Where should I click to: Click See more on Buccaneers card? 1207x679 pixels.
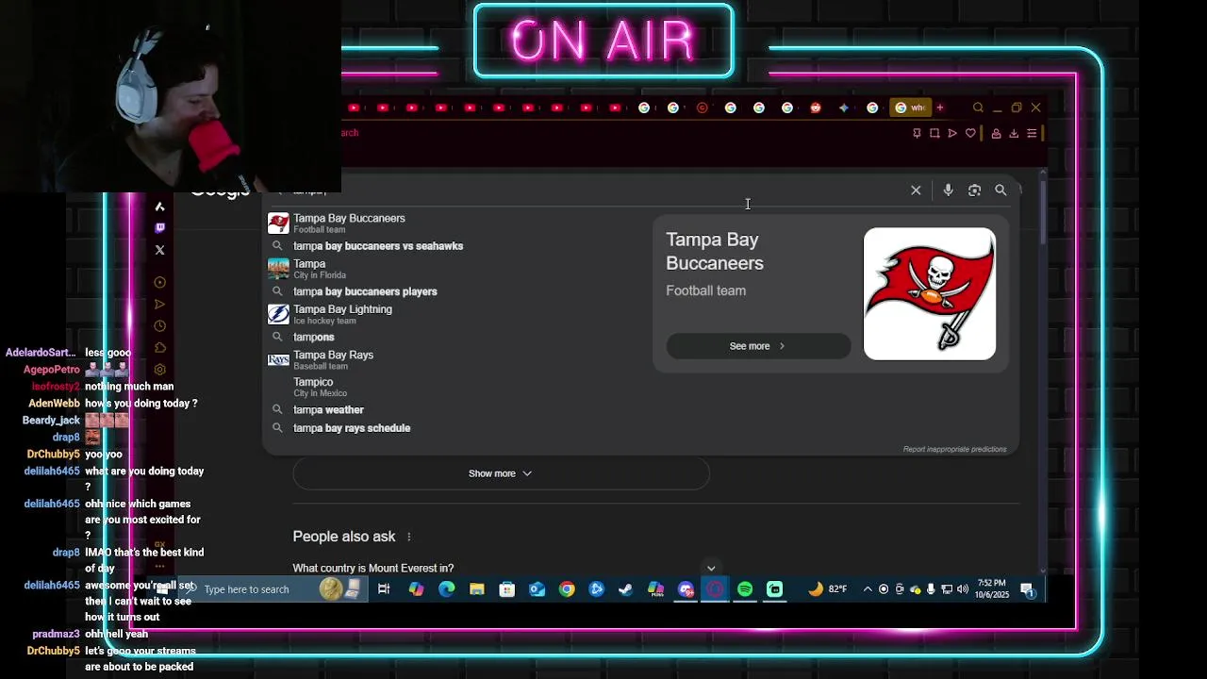pyautogui.click(x=758, y=346)
